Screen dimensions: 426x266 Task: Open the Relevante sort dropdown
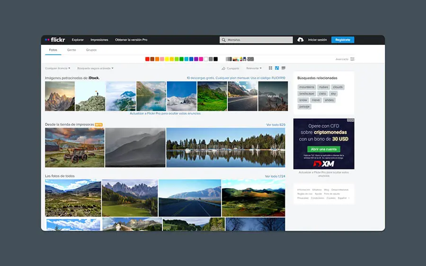[254, 69]
